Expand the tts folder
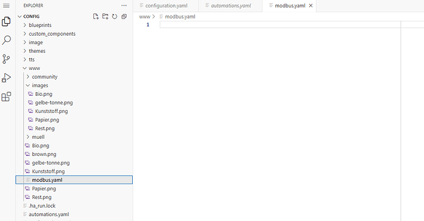Screen dimensions: 424x221 click(74, 60)
